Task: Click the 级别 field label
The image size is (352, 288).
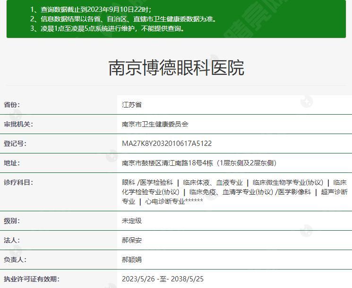Action: click(12, 221)
